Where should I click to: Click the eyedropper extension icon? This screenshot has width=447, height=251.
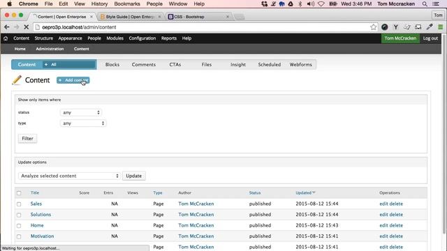coord(430,27)
